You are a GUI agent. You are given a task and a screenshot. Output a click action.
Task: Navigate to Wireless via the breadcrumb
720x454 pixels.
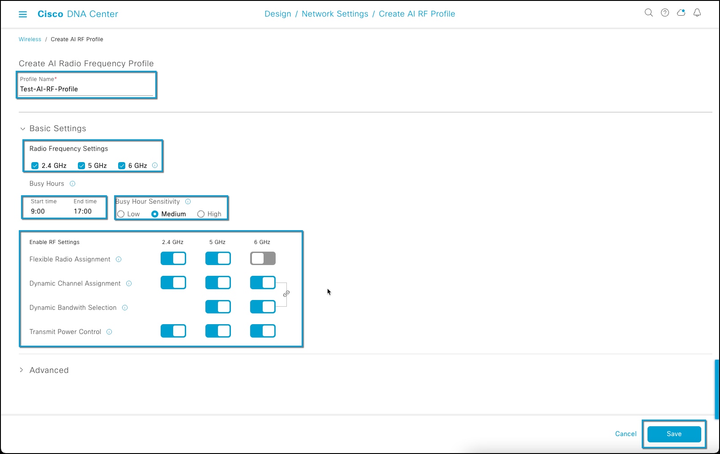(30, 39)
